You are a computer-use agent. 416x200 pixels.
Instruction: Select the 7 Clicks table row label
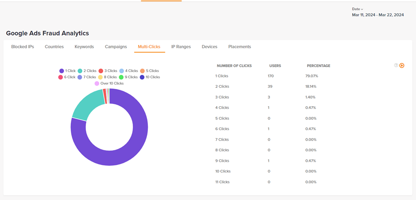pos(222,140)
